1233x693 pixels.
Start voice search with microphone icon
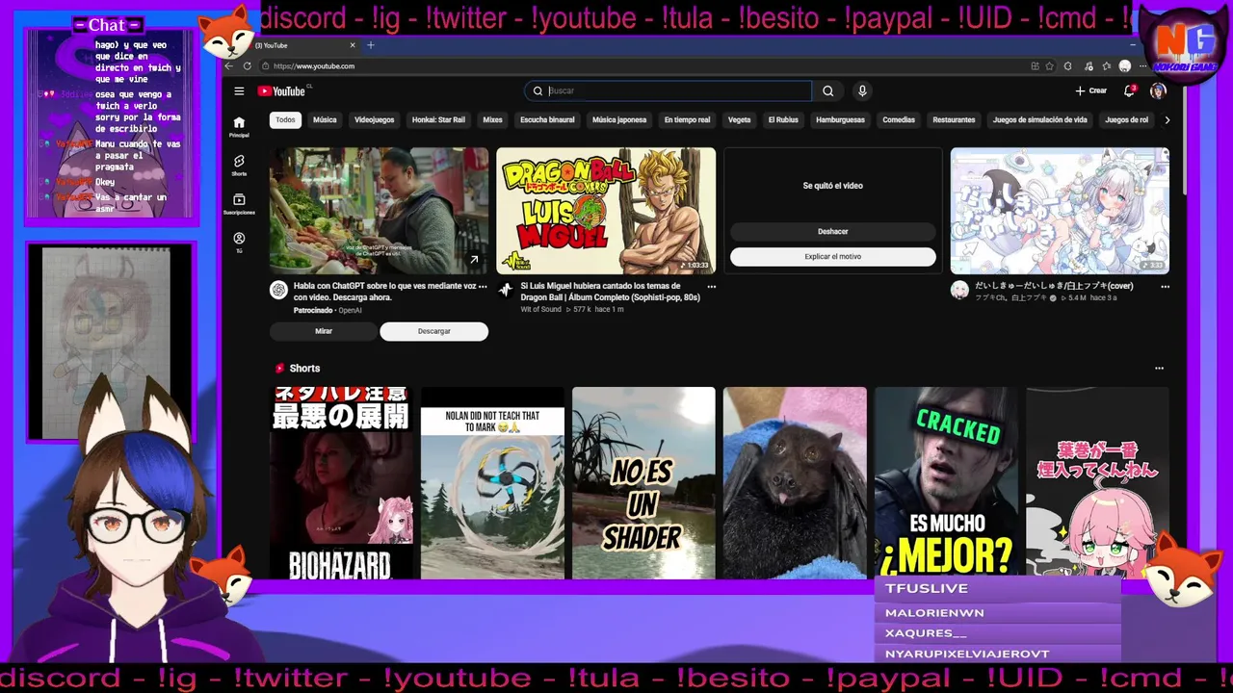(x=862, y=90)
